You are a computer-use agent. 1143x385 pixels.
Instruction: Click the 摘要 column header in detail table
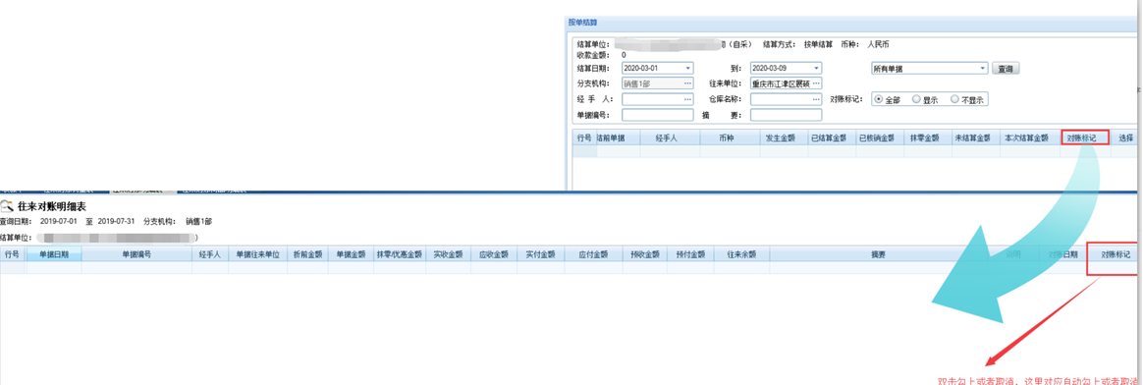pos(879,254)
